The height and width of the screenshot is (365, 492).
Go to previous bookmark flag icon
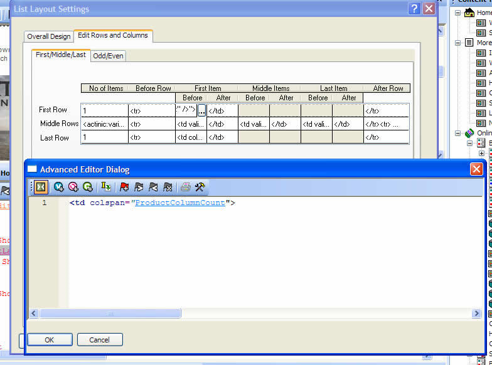click(153, 187)
